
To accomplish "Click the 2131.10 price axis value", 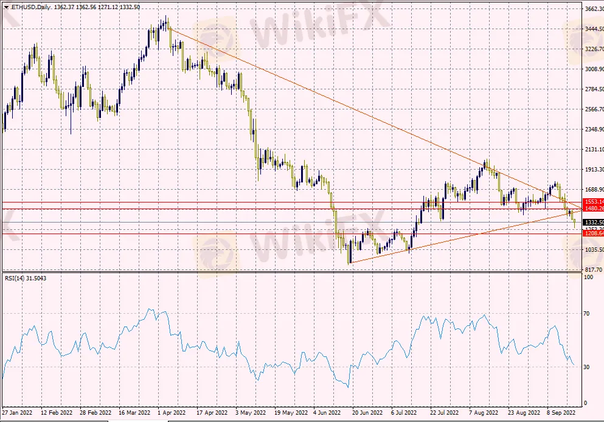I will [x=593, y=150].
